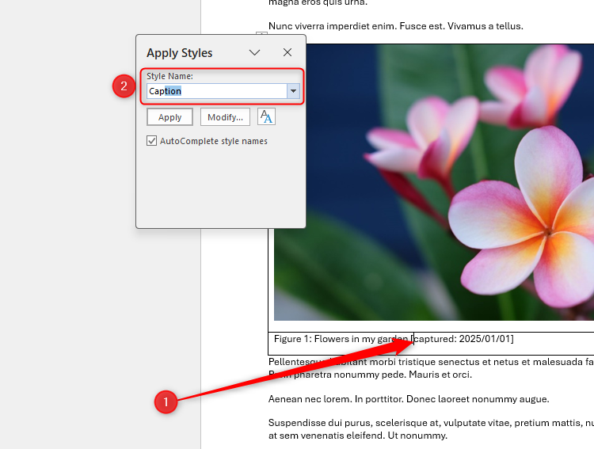Click the 'Apply Styles' pane title
The image size is (594, 449).
pos(180,53)
